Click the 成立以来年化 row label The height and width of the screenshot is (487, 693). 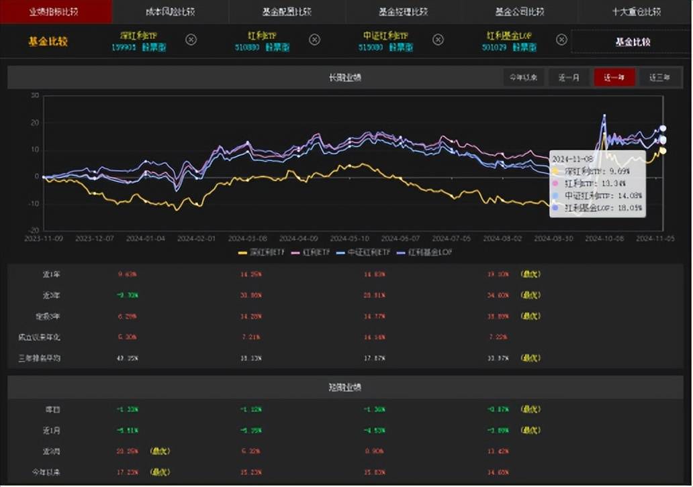point(40,337)
